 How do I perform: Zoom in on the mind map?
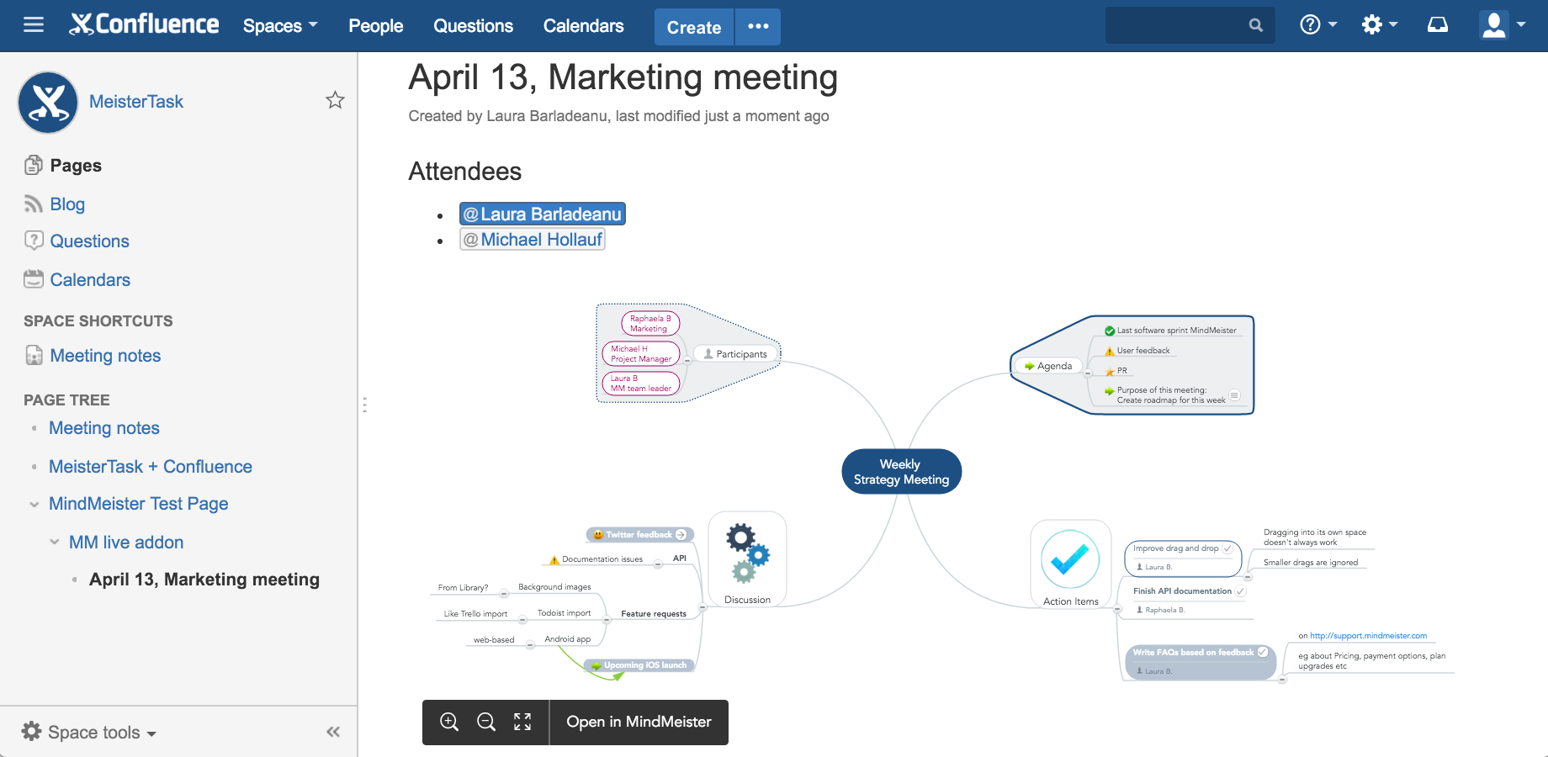[449, 722]
